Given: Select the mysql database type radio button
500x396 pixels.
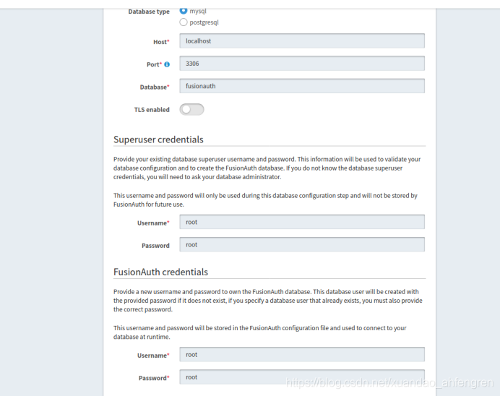Looking at the screenshot, I should (184, 11).
